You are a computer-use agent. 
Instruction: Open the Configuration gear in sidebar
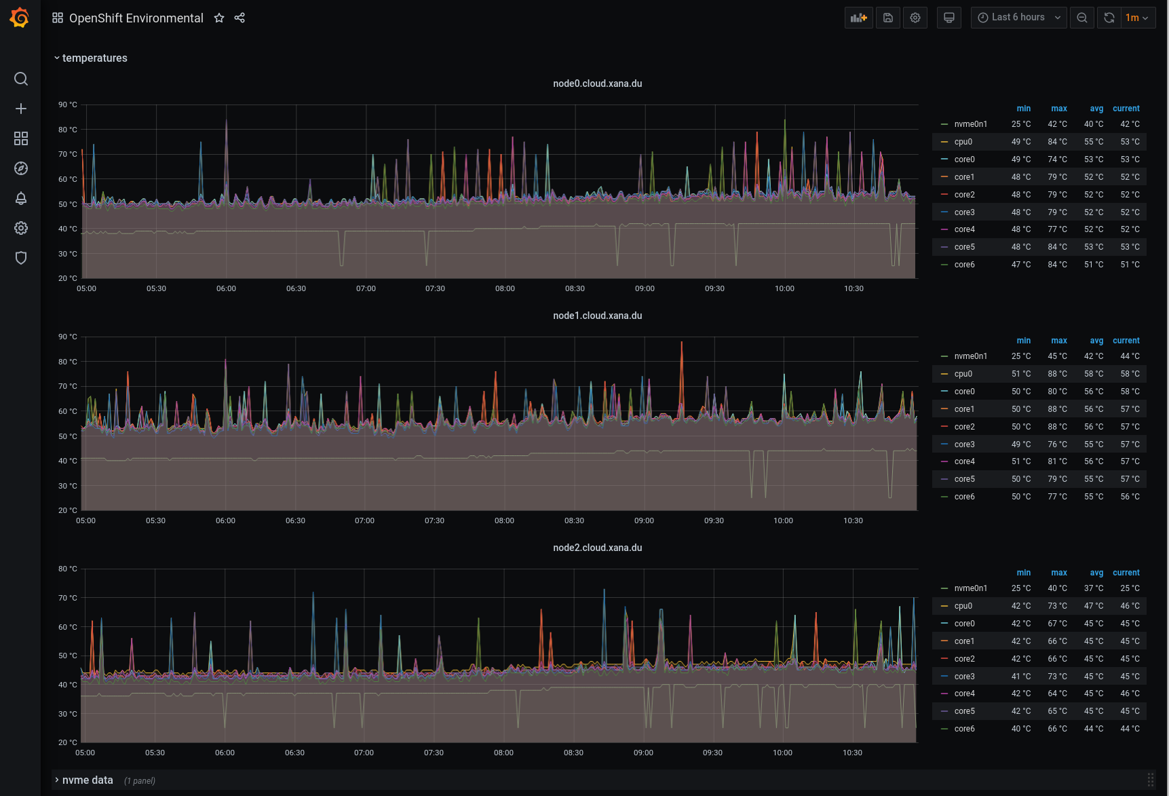point(21,228)
